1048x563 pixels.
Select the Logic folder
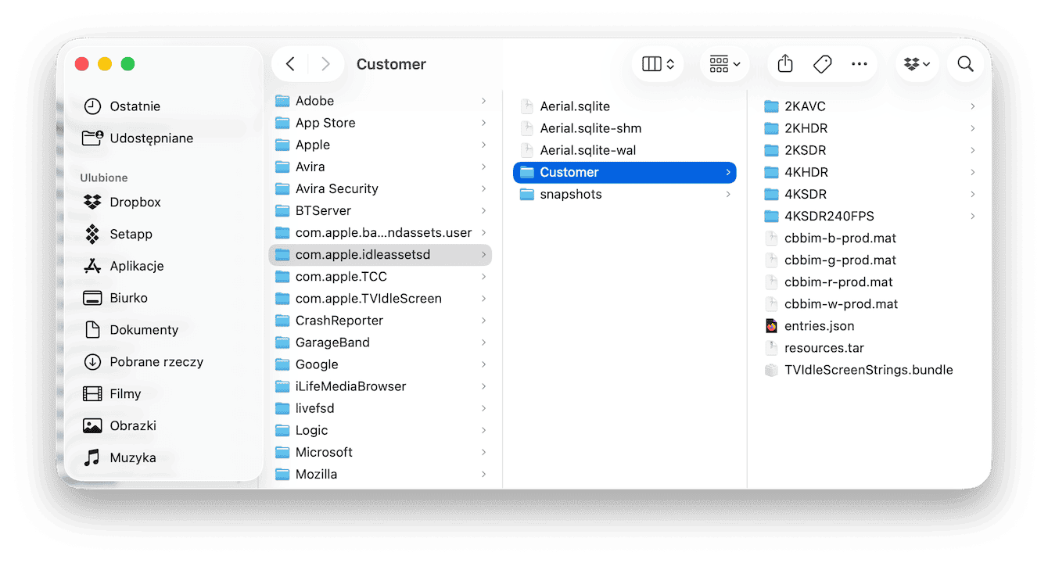pos(380,429)
